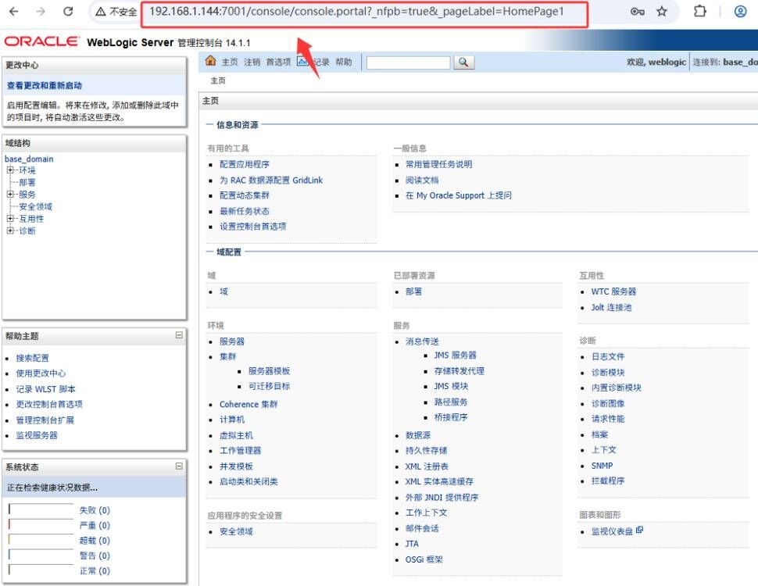Open 搜索配置 help topic
Viewport: 758px width, 586px height.
32,358
